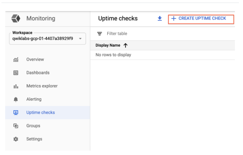Open Groups section
This screenshot has width=243, height=155.
pos(47,126)
